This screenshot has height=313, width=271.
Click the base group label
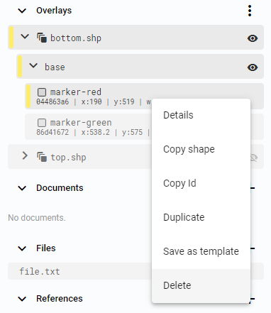click(x=55, y=67)
